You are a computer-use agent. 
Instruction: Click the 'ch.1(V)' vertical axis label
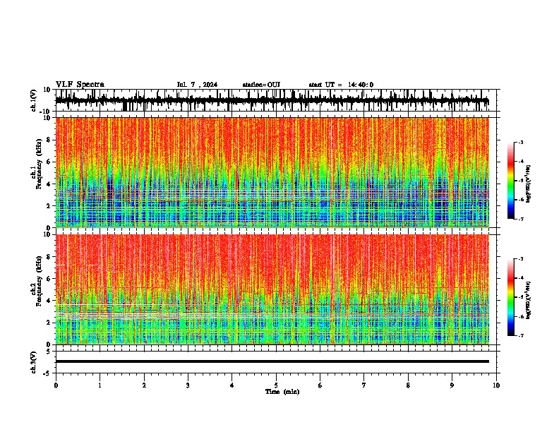[34, 100]
